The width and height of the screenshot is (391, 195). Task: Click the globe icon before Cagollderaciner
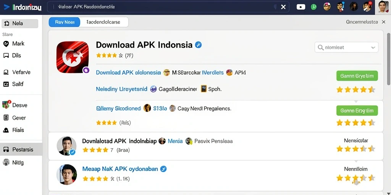[153, 89]
